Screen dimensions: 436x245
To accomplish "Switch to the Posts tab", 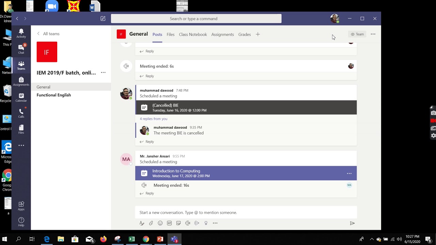I will pyautogui.click(x=157, y=34).
